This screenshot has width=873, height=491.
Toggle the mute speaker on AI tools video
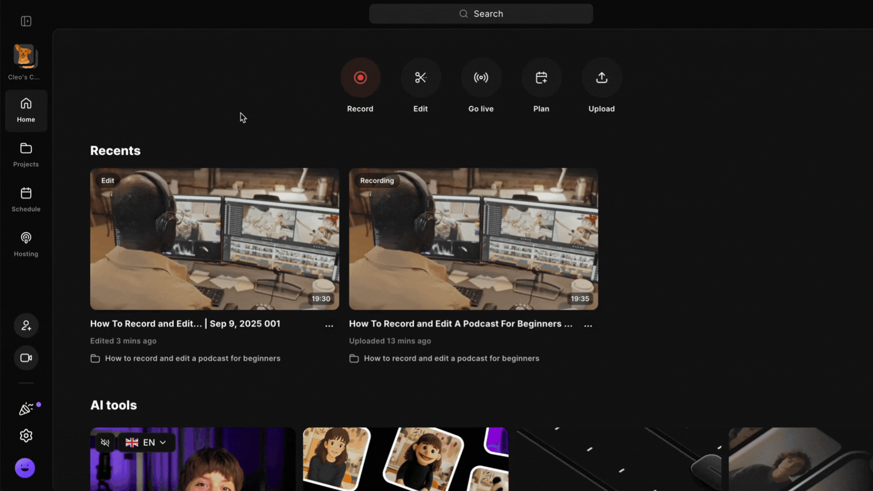105,442
